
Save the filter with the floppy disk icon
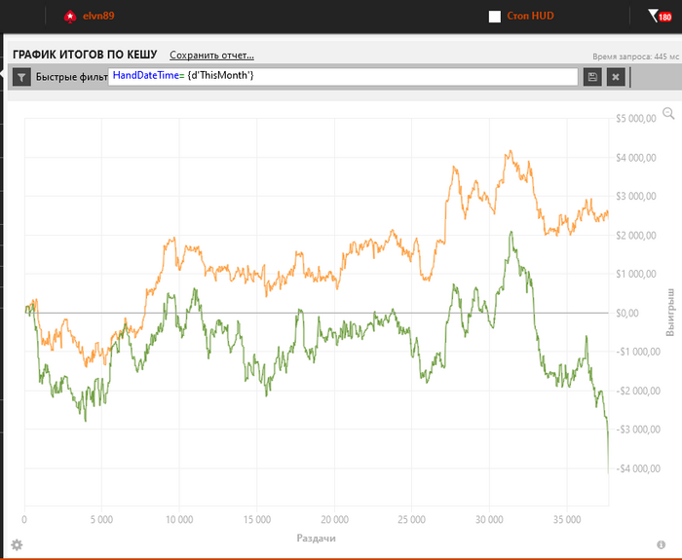[592, 77]
